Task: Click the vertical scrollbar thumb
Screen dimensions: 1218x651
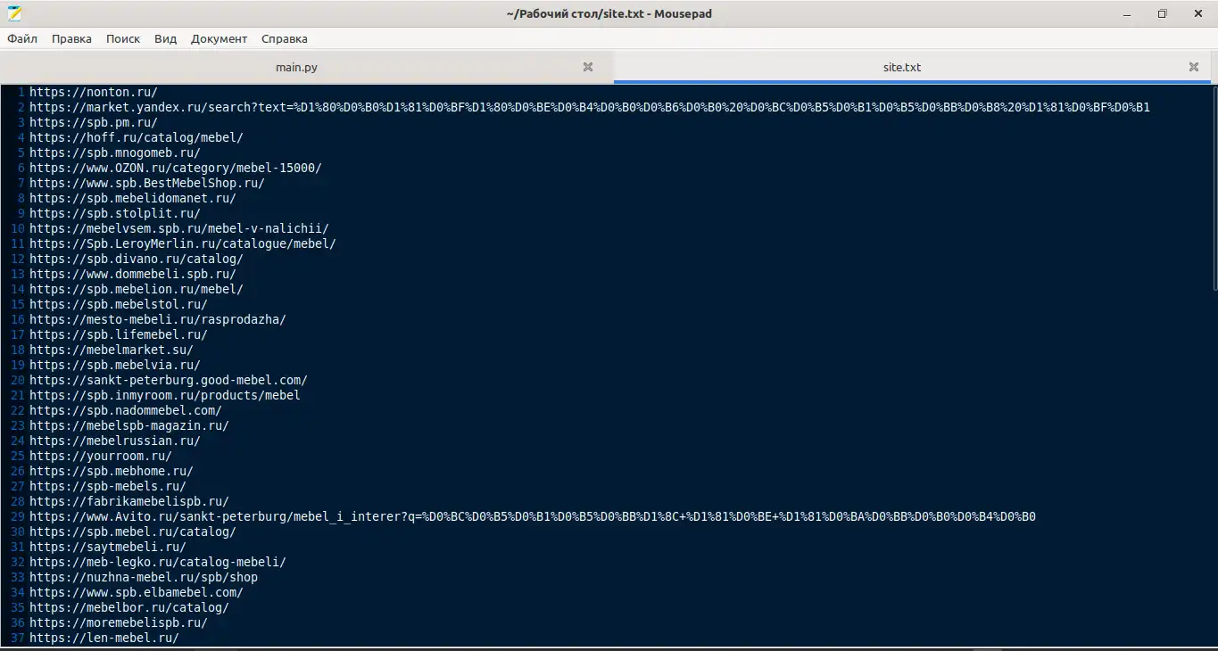Action: 1214,187
